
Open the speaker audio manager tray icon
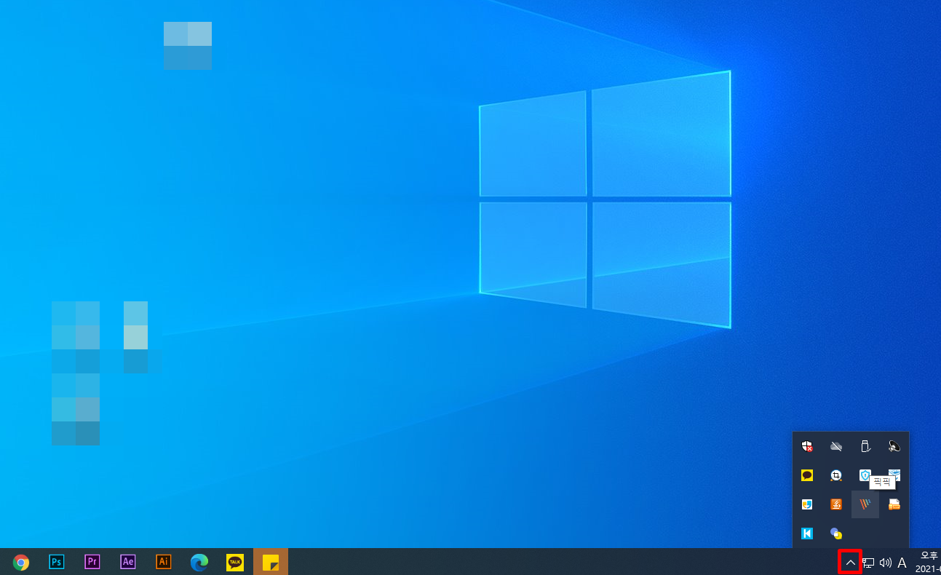[894, 446]
